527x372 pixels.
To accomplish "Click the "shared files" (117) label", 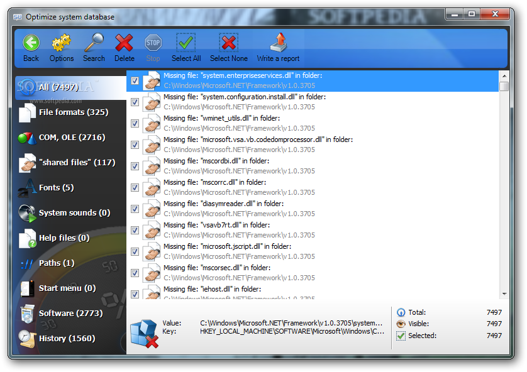I will (x=77, y=163).
